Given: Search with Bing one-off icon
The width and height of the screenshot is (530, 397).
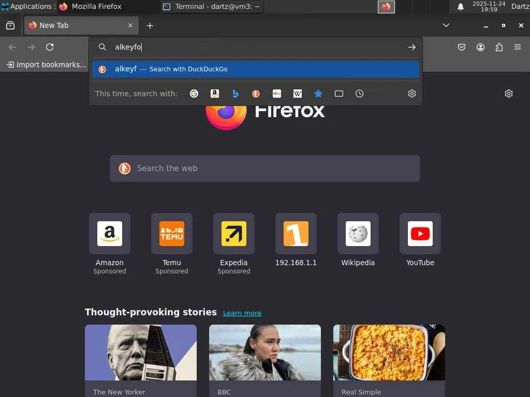Looking at the screenshot, I should 235,94.
